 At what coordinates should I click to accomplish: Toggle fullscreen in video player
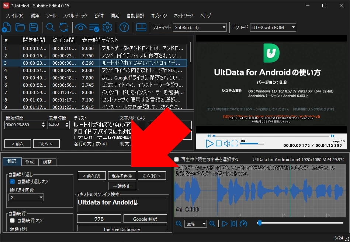click(235, 143)
